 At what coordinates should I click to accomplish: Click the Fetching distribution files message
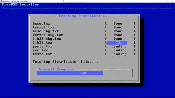(x=65, y=62)
